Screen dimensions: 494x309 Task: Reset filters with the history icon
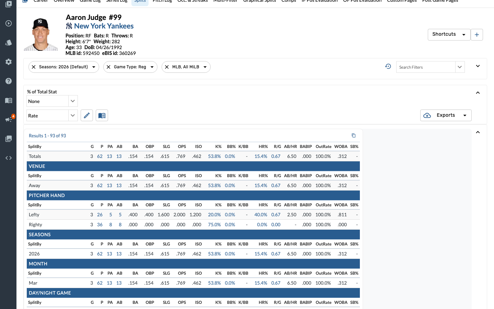click(388, 67)
